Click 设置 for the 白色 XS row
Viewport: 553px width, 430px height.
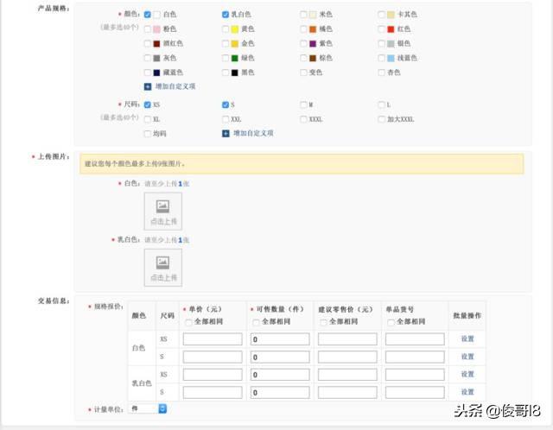pos(467,339)
